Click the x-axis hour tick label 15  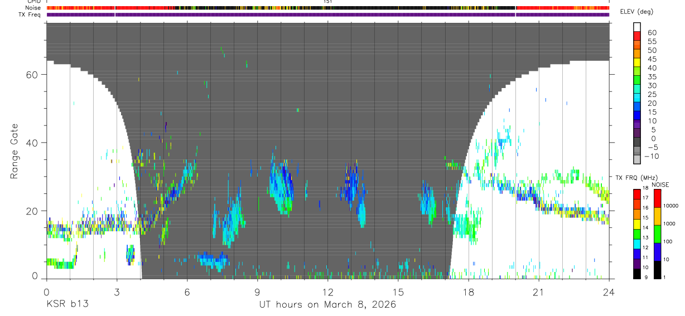point(398,292)
